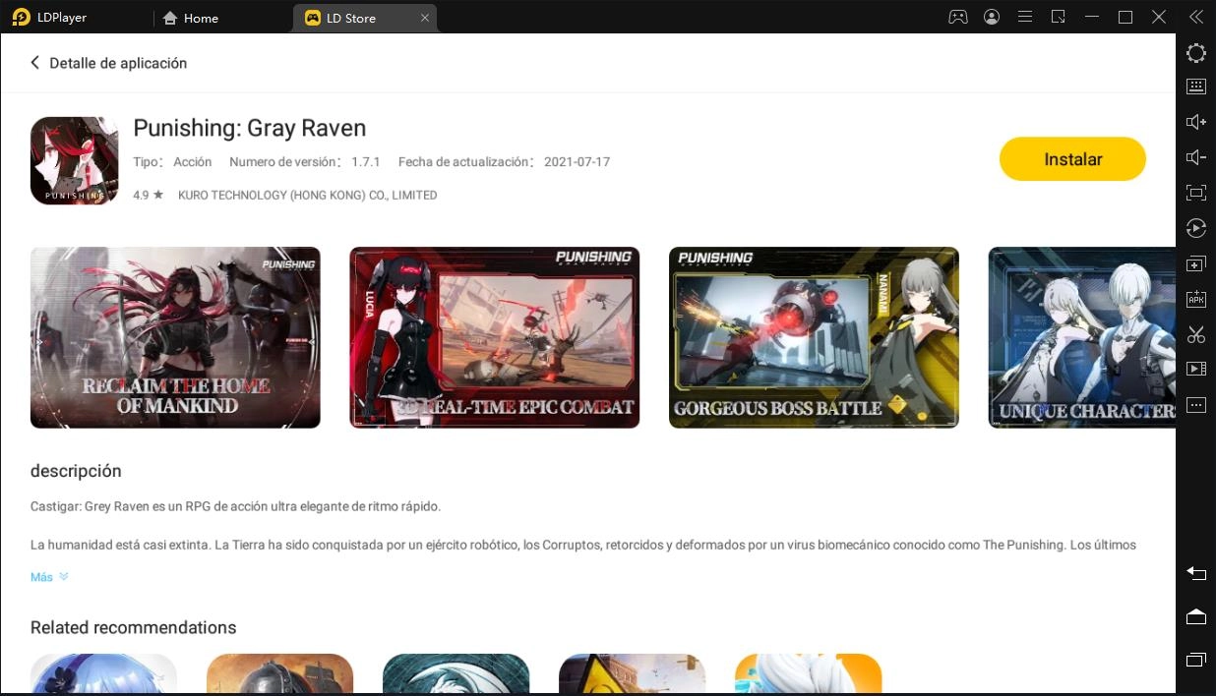Image resolution: width=1216 pixels, height=696 pixels.
Task: Open the video recorder sidebar icon
Action: (1195, 370)
